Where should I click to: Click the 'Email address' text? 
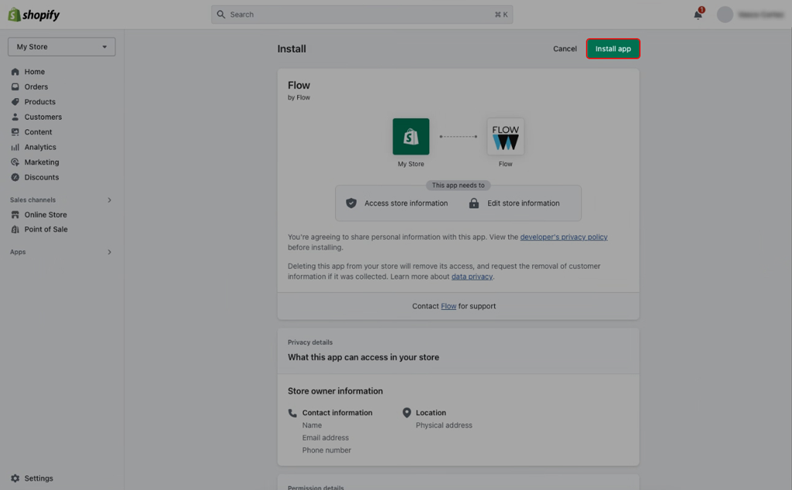326,438
